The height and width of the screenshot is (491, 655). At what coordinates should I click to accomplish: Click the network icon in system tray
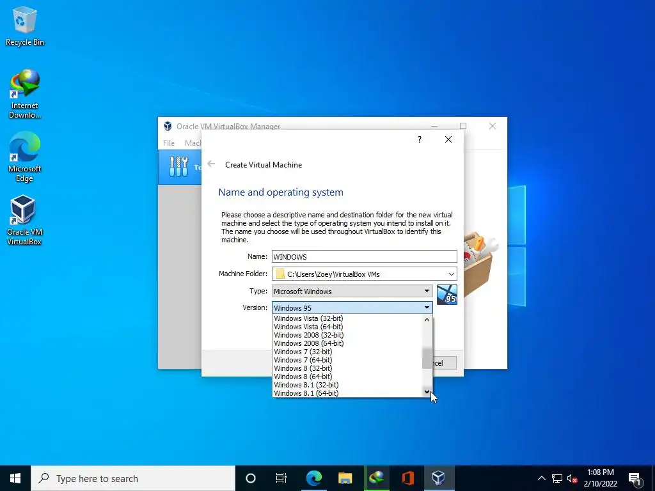click(x=557, y=478)
